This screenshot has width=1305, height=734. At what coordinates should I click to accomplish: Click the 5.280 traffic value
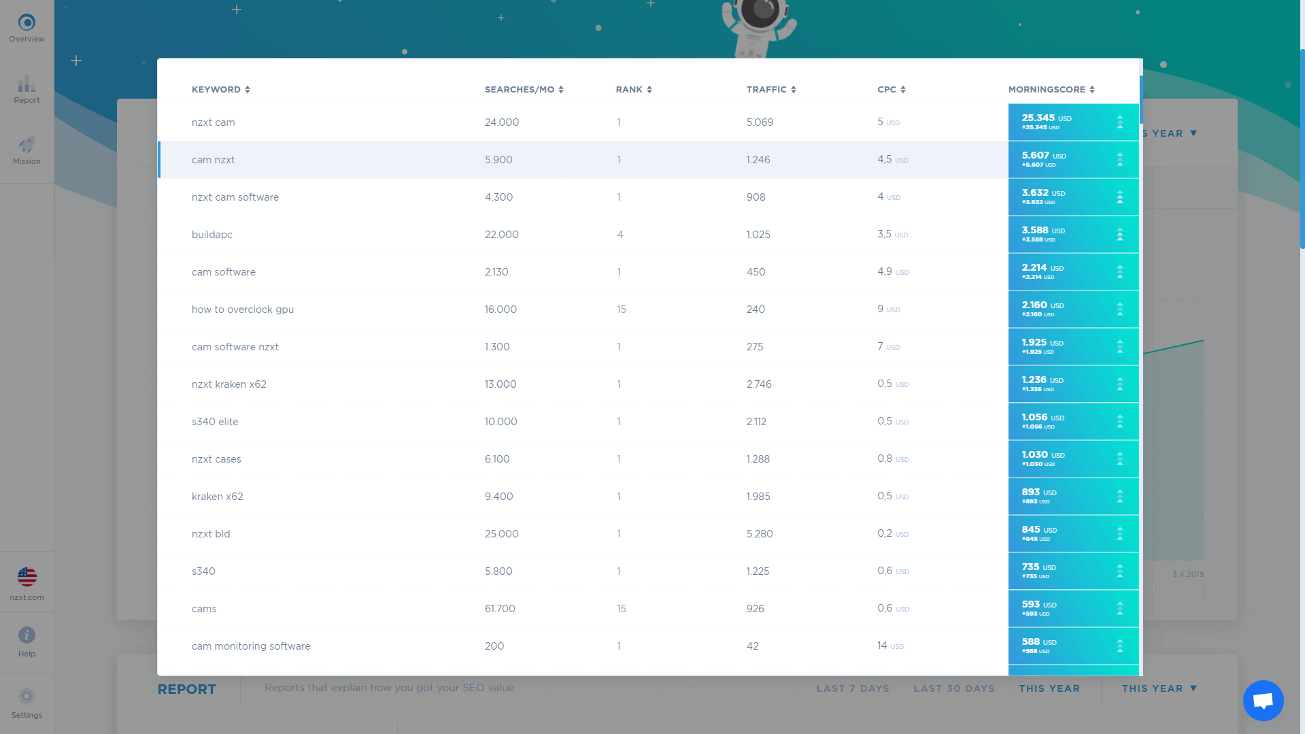[x=760, y=534]
